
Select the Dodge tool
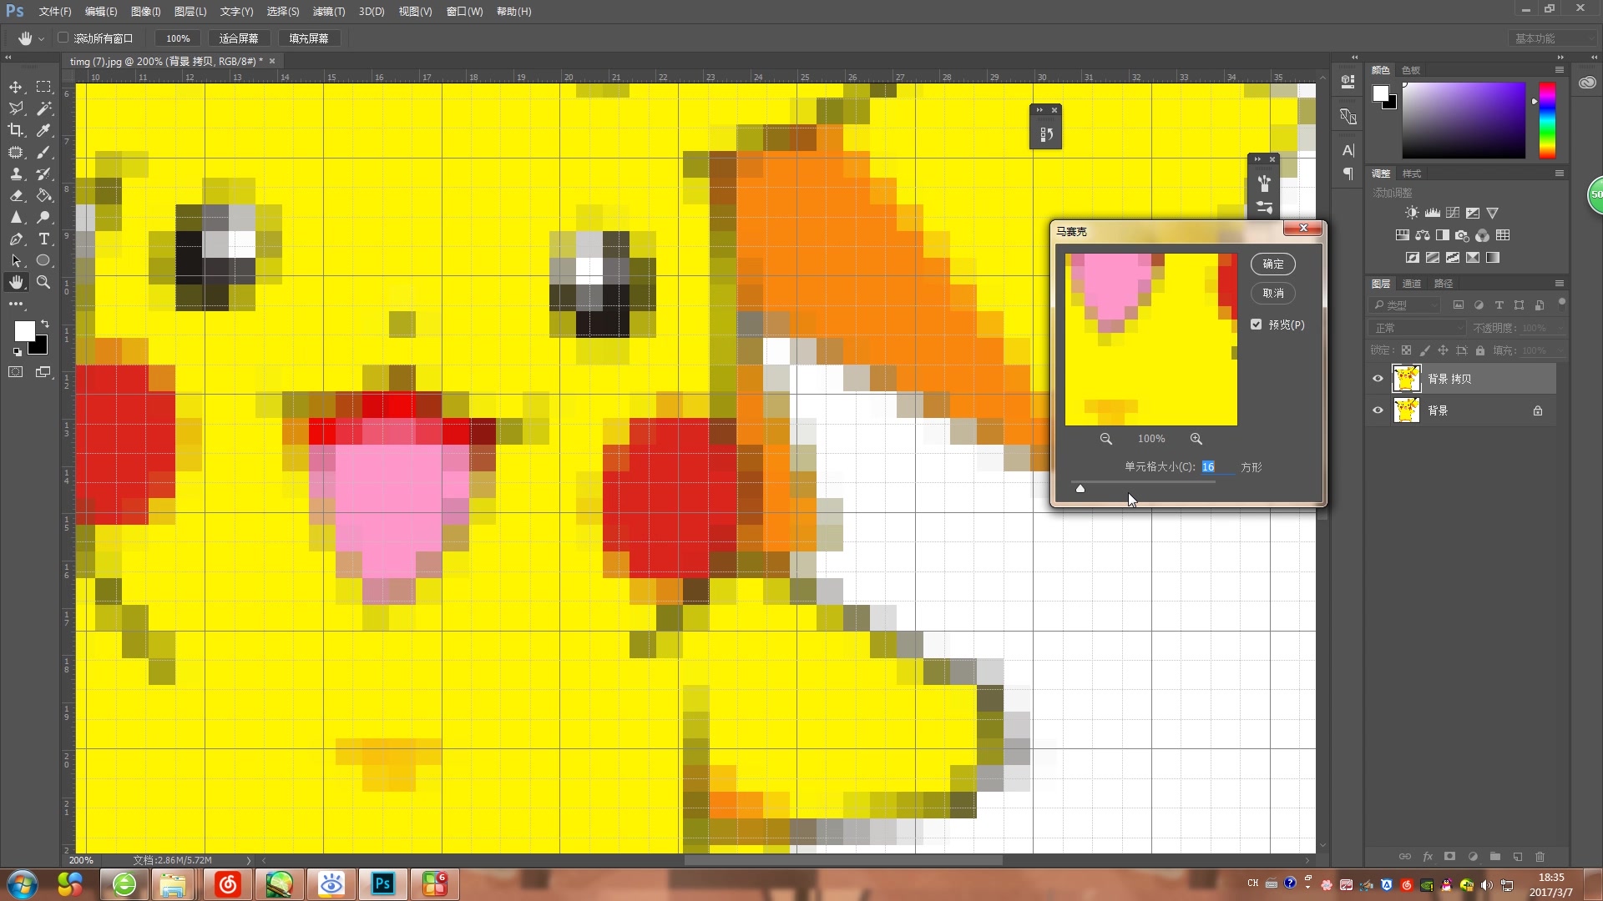click(43, 217)
